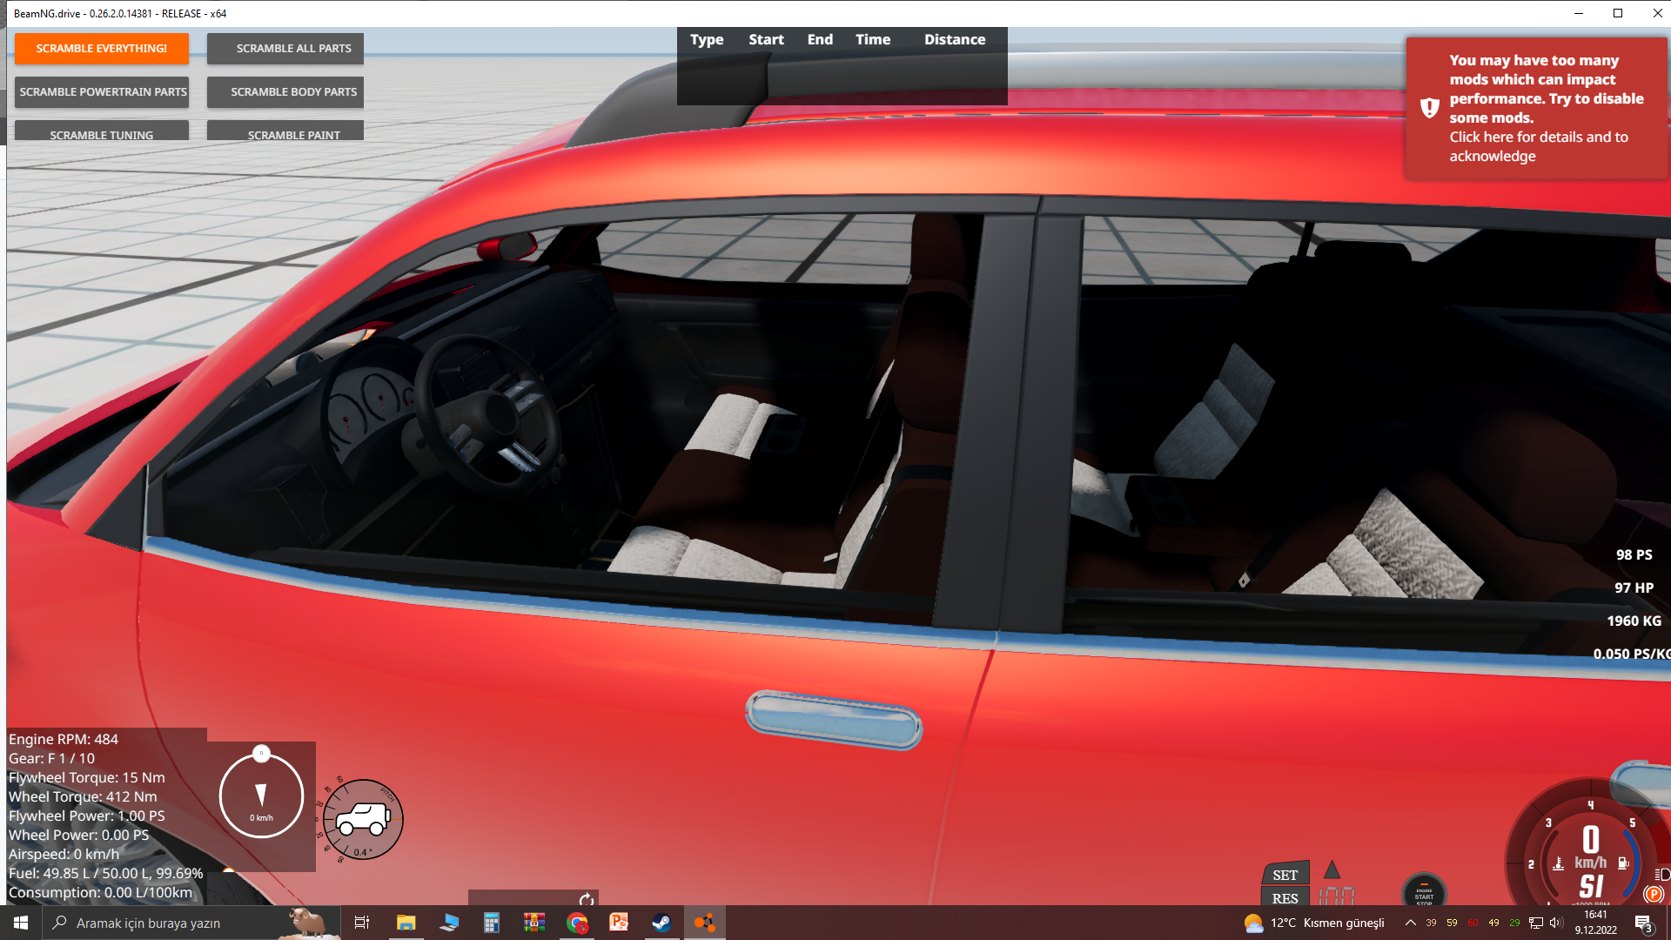This screenshot has height=940, width=1671.
Task: Click the 1960 KG weight value
Action: pyautogui.click(x=1634, y=621)
